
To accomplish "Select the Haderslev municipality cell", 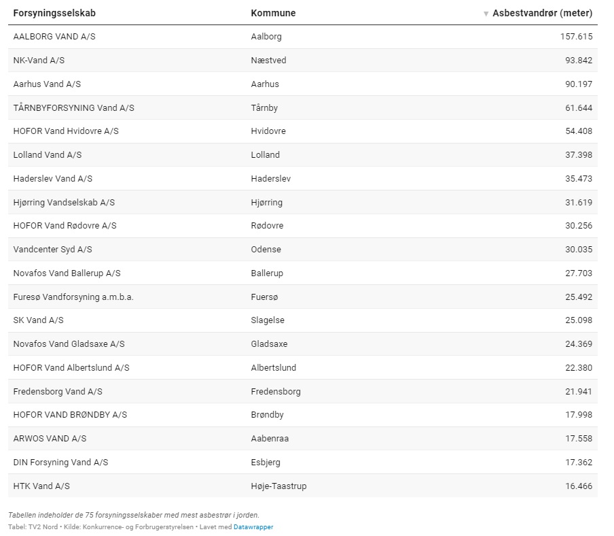I will coord(270,179).
